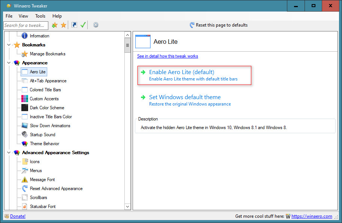Select Alt+Tab Appearance tree item

coord(48,81)
